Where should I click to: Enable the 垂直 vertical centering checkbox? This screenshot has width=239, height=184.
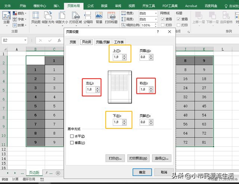tap(72, 143)
